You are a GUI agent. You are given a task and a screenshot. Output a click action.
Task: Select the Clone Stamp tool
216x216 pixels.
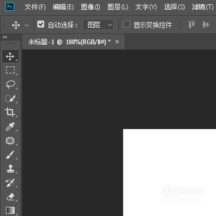coord(10,168)
